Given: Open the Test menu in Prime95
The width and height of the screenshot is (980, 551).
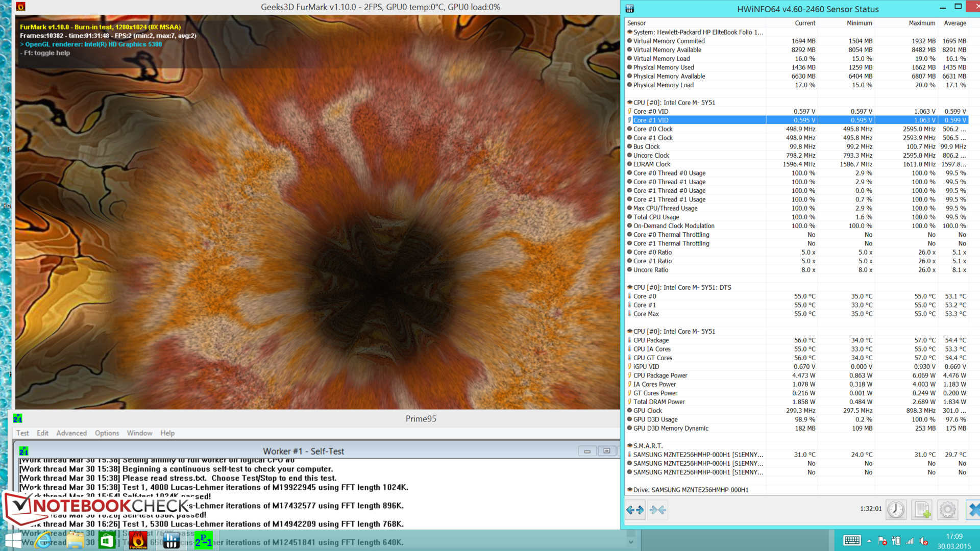Looking at the screenshot, I should click(22, 433).
